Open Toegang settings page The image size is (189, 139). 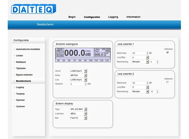(x=20, y=94)
